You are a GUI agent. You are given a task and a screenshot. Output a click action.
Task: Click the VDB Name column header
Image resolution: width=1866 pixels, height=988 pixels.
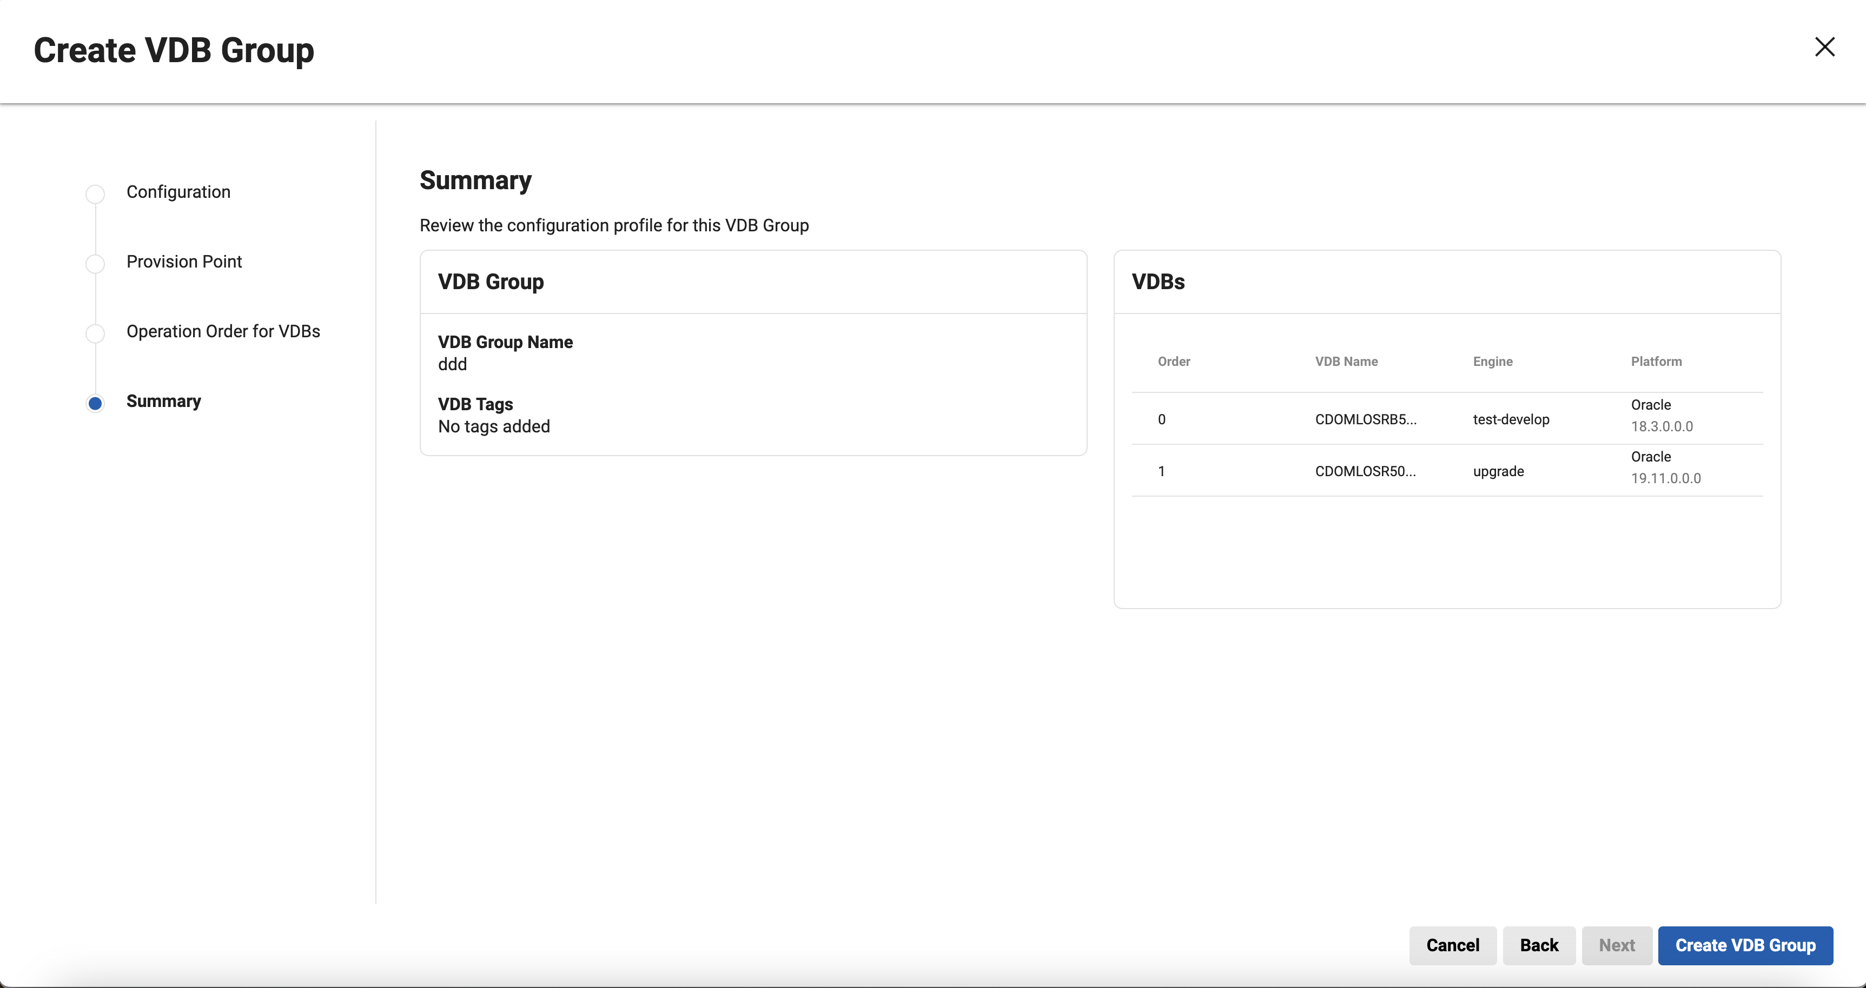pyautogui.click(x=1346, y=361)
